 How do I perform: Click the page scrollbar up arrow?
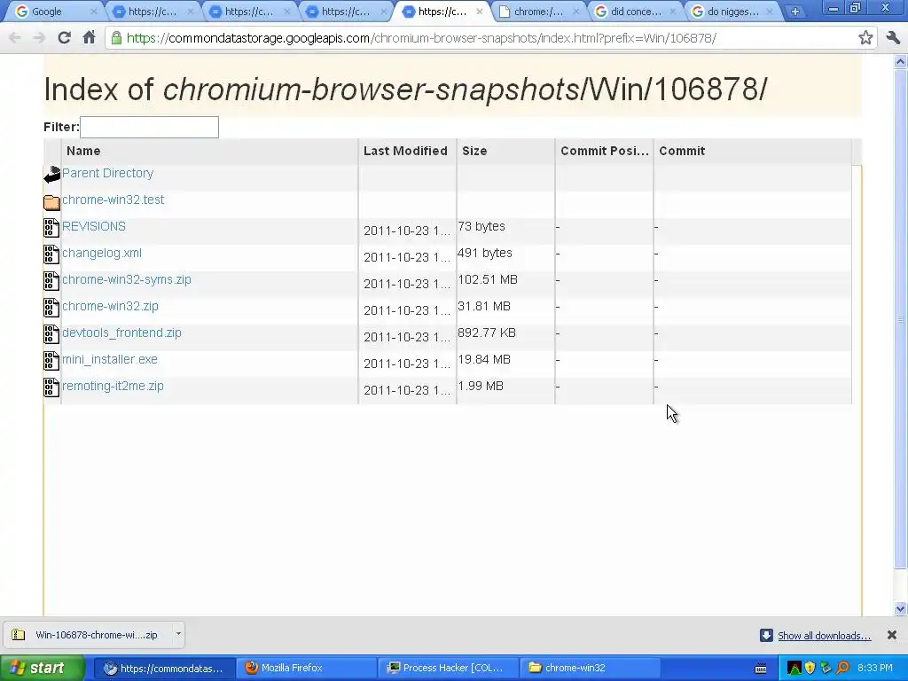point(900,61)
